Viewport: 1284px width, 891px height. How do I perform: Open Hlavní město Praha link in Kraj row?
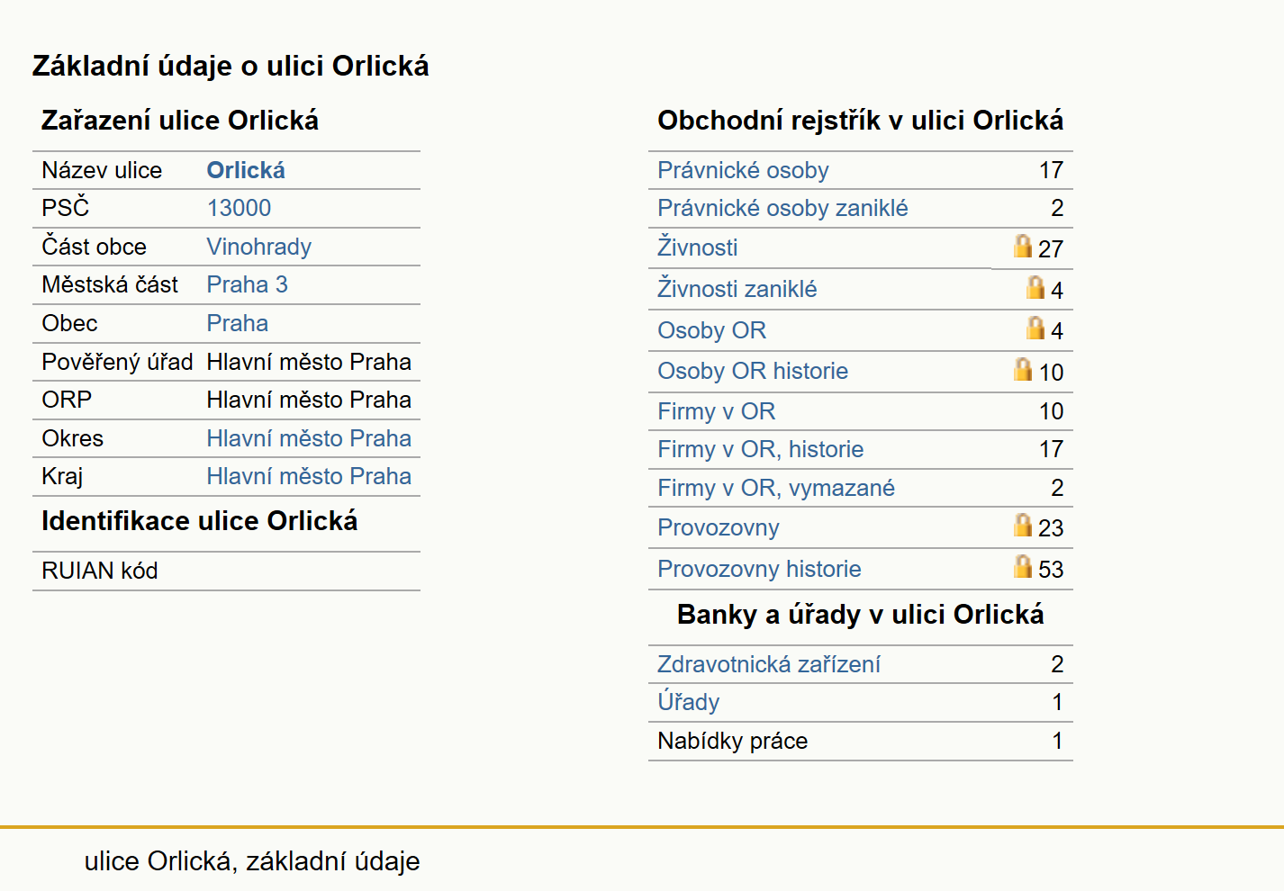coord(309,476)
